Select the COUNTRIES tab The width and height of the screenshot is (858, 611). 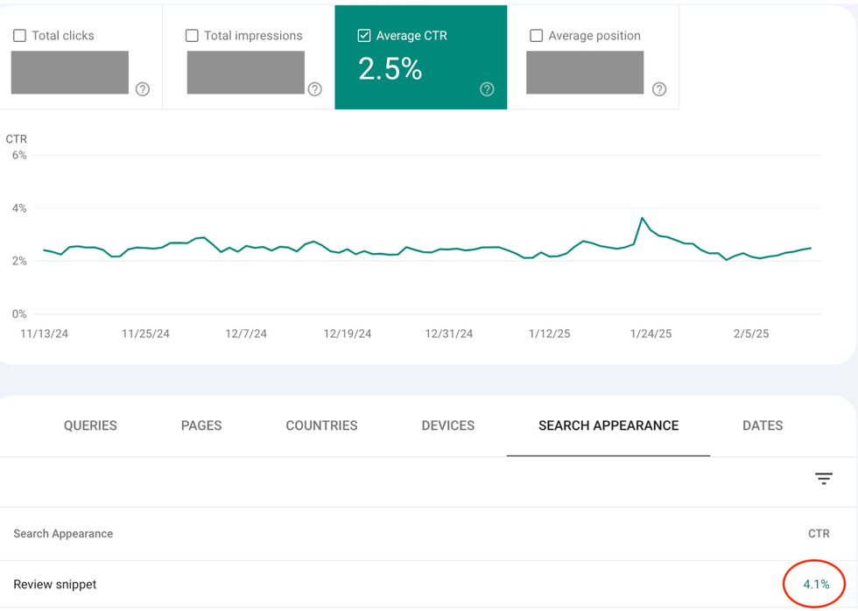click(x=321, y=425)
